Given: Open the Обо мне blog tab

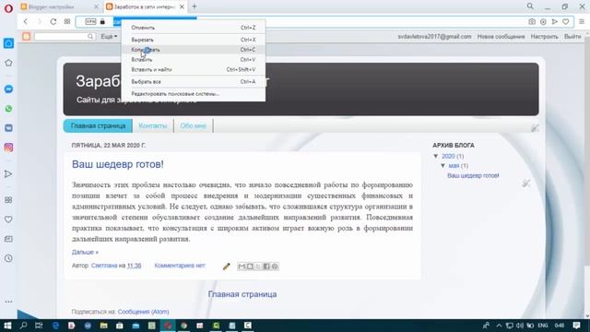Looking at the screenshot, I should tap(193, 126).
